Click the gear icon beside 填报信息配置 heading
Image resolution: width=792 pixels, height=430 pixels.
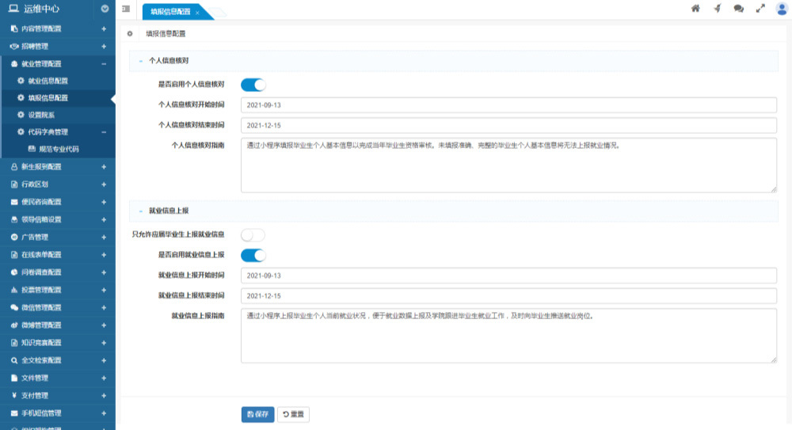point(130,35)
